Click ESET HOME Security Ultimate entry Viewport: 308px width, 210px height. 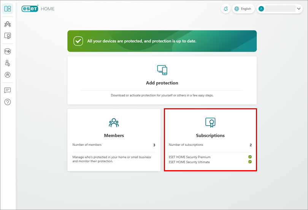189,162
